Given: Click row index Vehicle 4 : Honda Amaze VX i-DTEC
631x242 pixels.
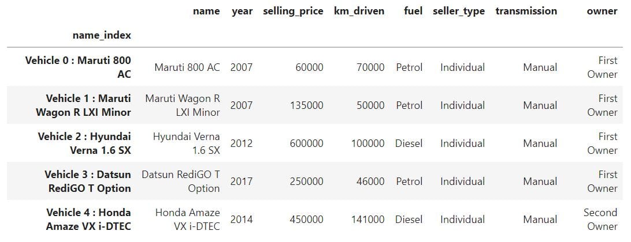Looking at the screenshot, I should click(88, 219).
